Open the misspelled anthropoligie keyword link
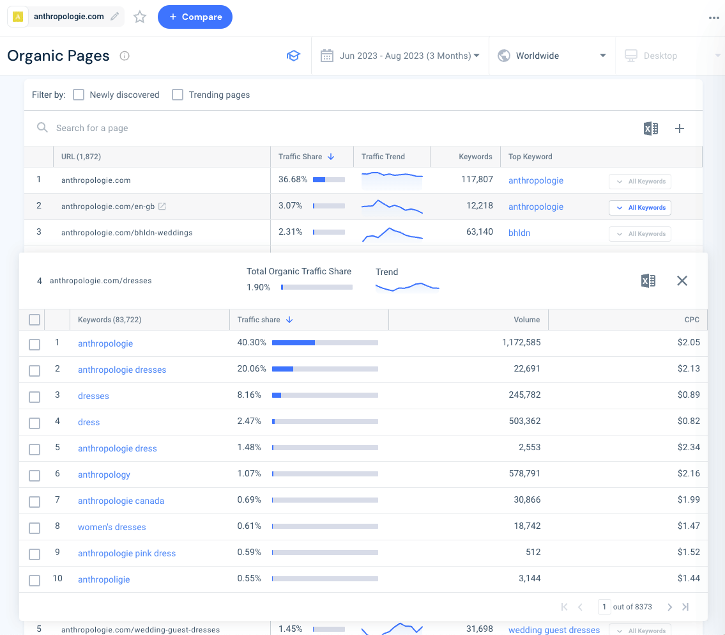Viewport: 725px width, 635px height. click(x=103, y=579)
